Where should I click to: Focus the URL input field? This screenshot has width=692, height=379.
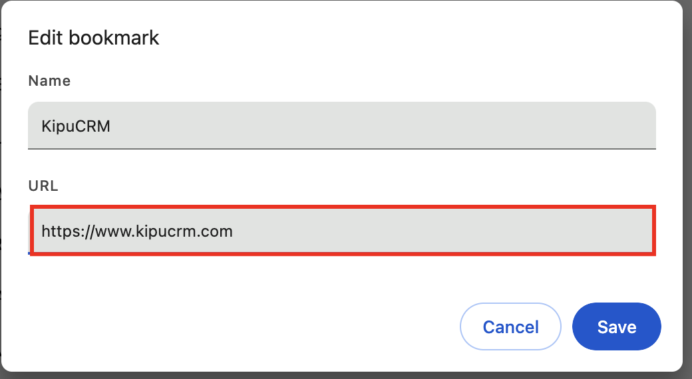tap(342, 231)
